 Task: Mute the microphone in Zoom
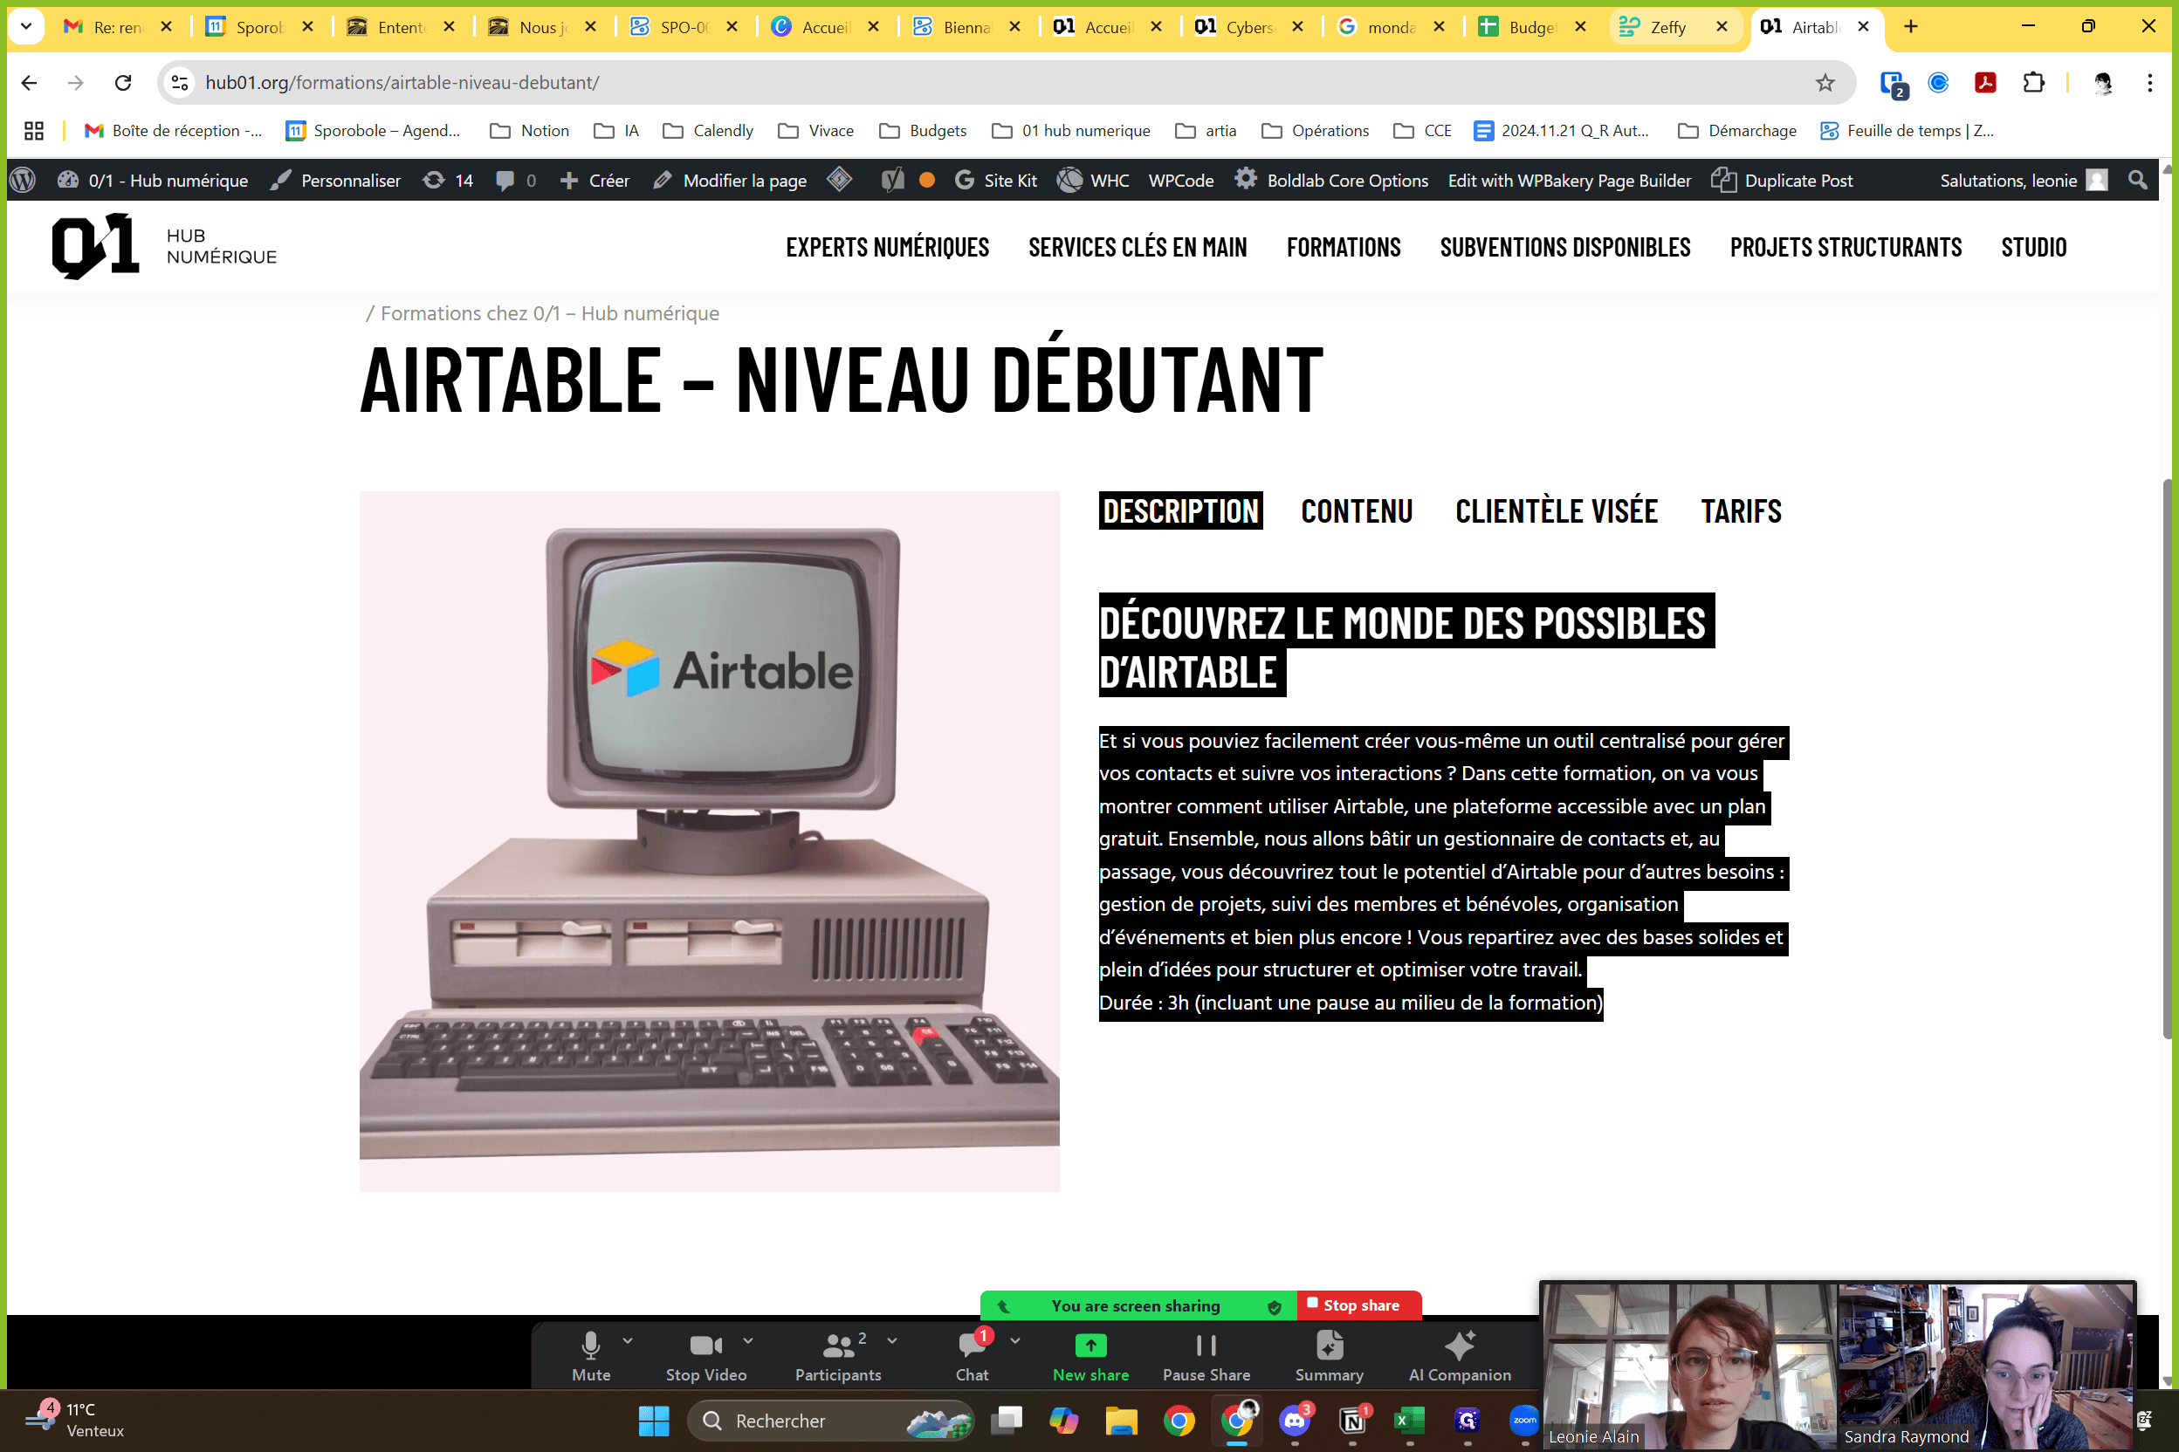point(591,1356)
